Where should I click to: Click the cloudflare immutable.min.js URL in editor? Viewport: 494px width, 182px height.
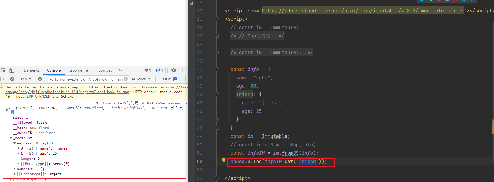[x=363, y=11]
